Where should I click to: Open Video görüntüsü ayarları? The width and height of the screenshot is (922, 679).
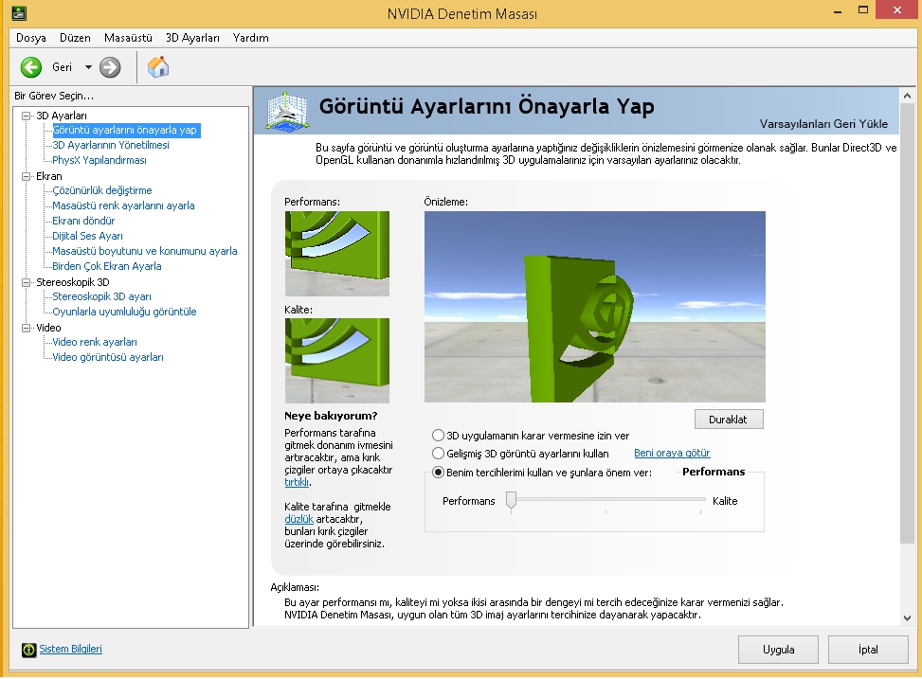click(108, 357)
